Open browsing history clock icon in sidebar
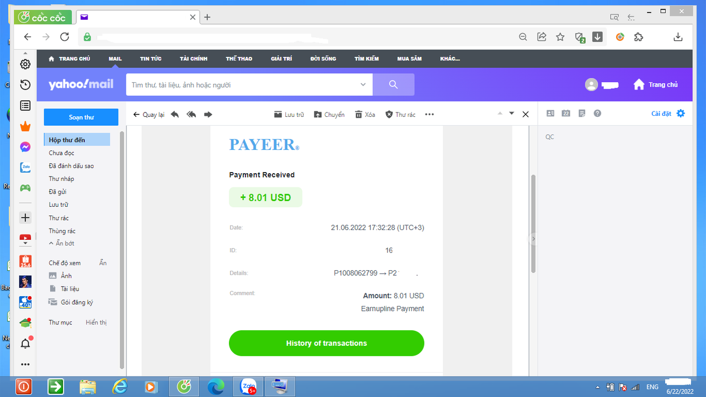The height and width of the screenshot is (397, 706). tap(25, 85)
